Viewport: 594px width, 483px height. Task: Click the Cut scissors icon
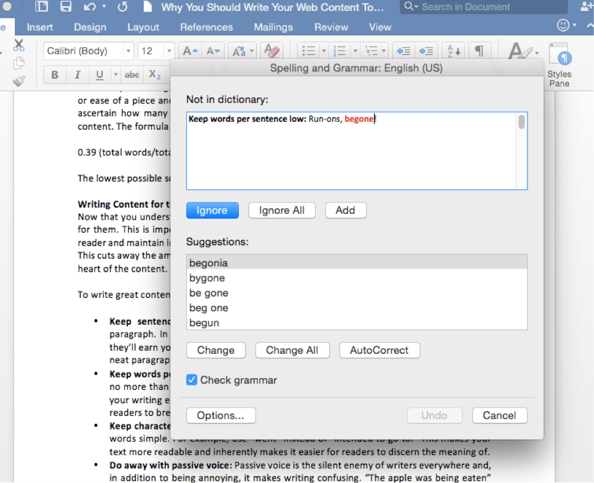[18, 46]
